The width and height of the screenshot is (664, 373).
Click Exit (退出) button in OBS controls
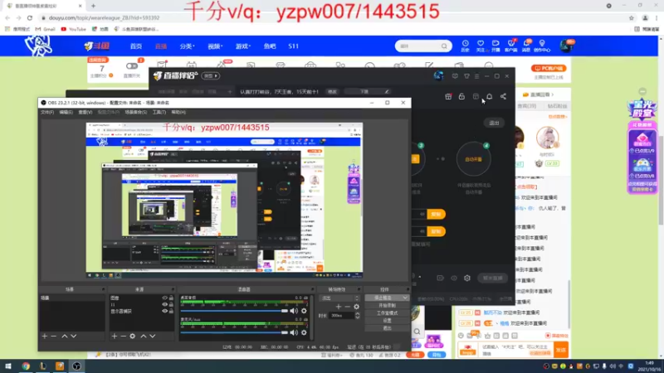387,328
